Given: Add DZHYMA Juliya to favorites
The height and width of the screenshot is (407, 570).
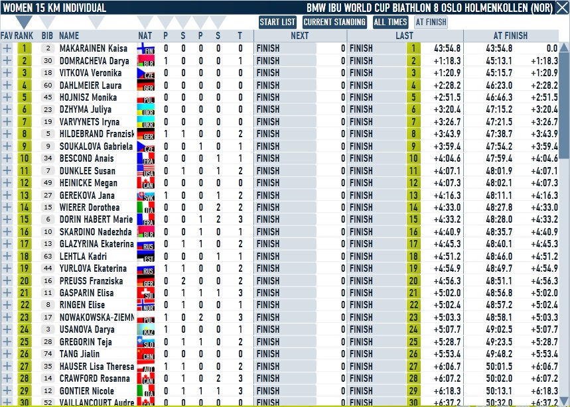Looking at the screenshot, I should pos(7,109).
